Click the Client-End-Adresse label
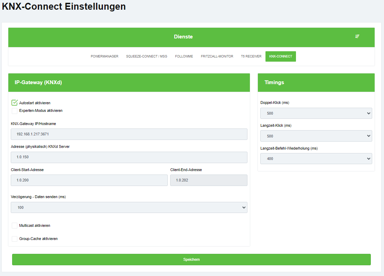384x276 pixels. point(186,170)
